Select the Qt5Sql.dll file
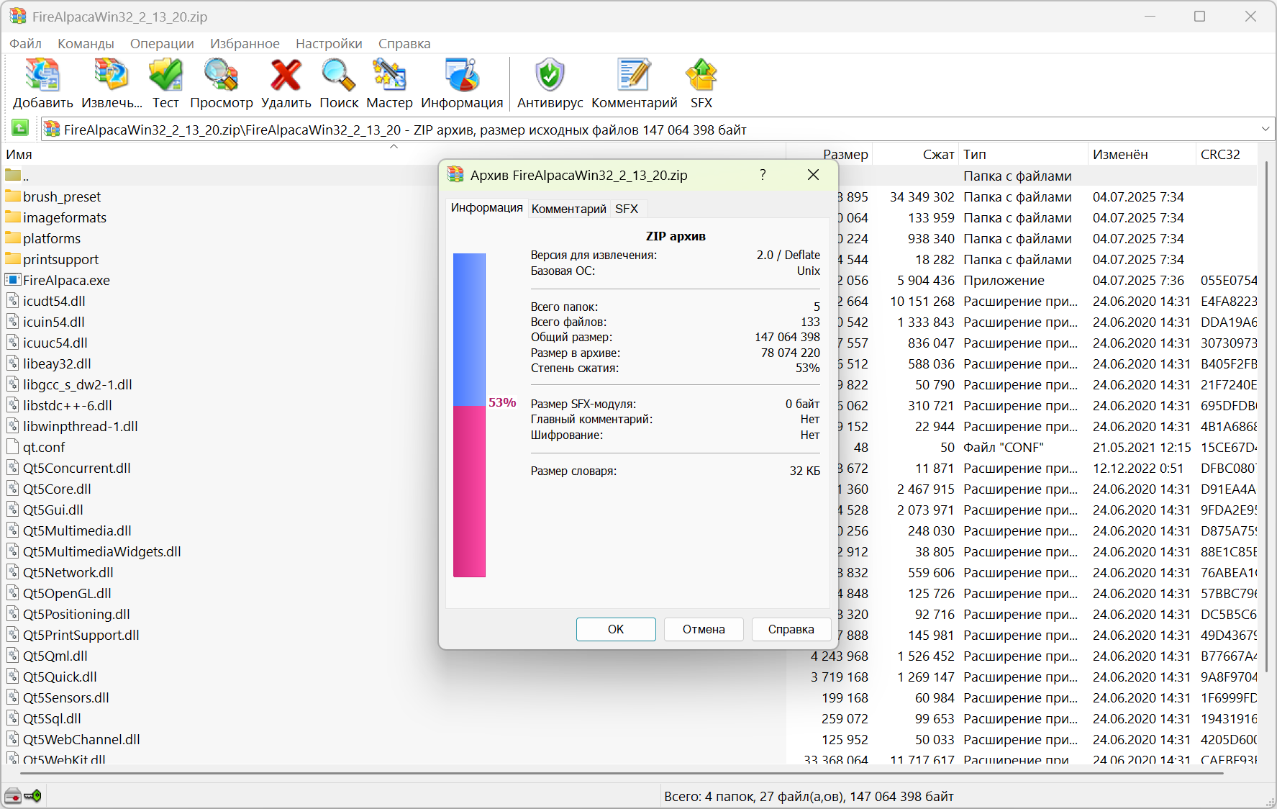 44,718
